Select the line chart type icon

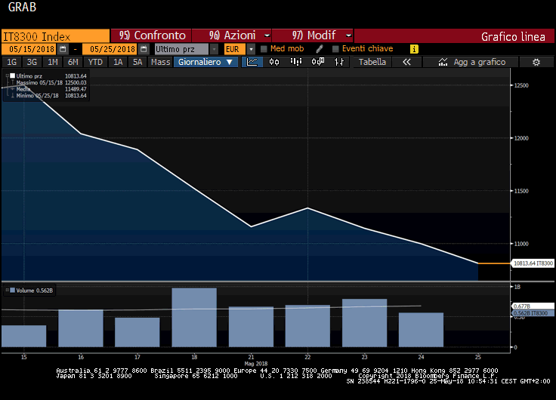[x=253, y=62]
